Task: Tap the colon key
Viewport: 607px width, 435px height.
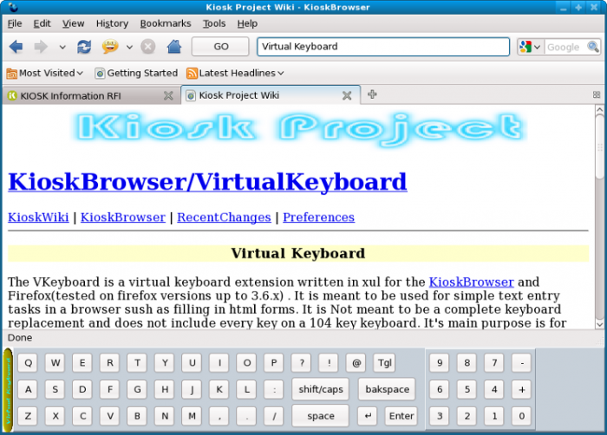Action: point(274,389)
